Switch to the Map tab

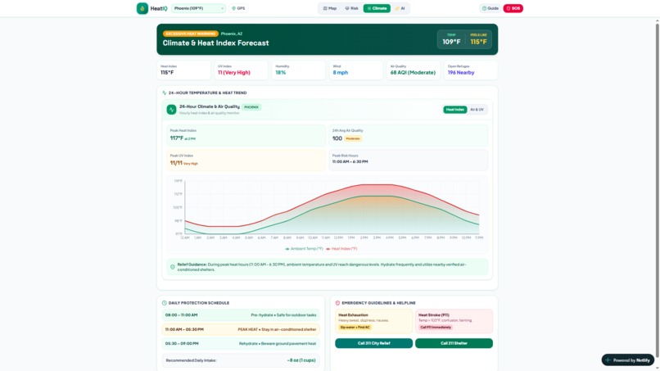(329, 8)
